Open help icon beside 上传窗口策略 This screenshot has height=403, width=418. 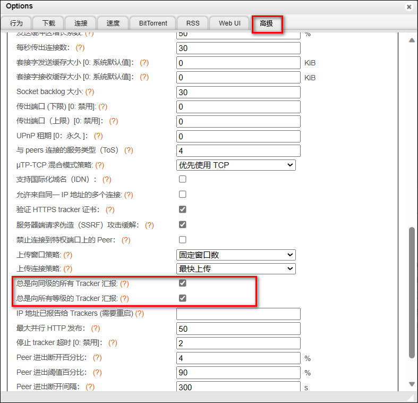tap(68, 255)
